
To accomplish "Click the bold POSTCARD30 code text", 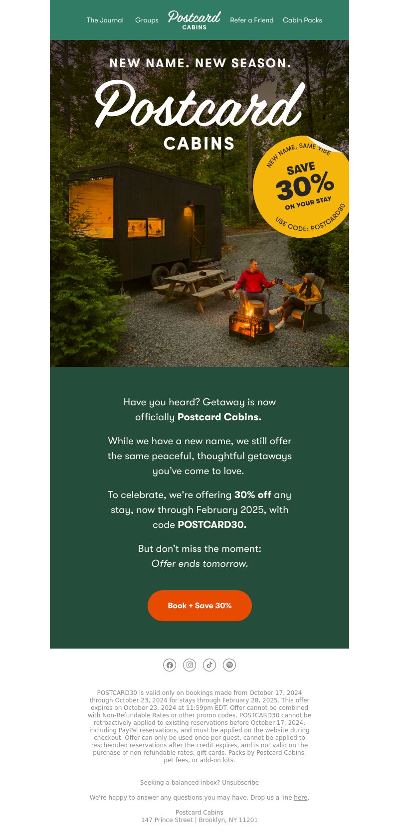I will pos(212,525).
